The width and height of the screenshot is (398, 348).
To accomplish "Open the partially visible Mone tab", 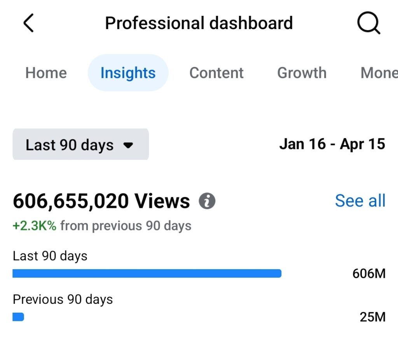I will click(x=379, y=73).
